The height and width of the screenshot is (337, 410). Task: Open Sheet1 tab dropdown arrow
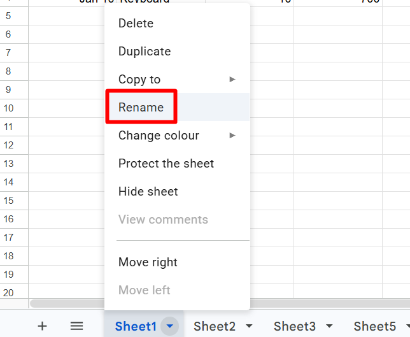[170, 326]
